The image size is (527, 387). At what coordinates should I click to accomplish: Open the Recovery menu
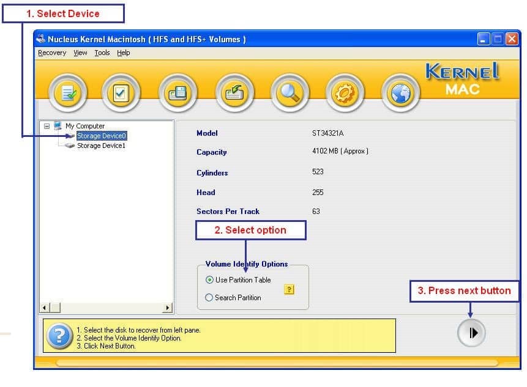[52, 53]
